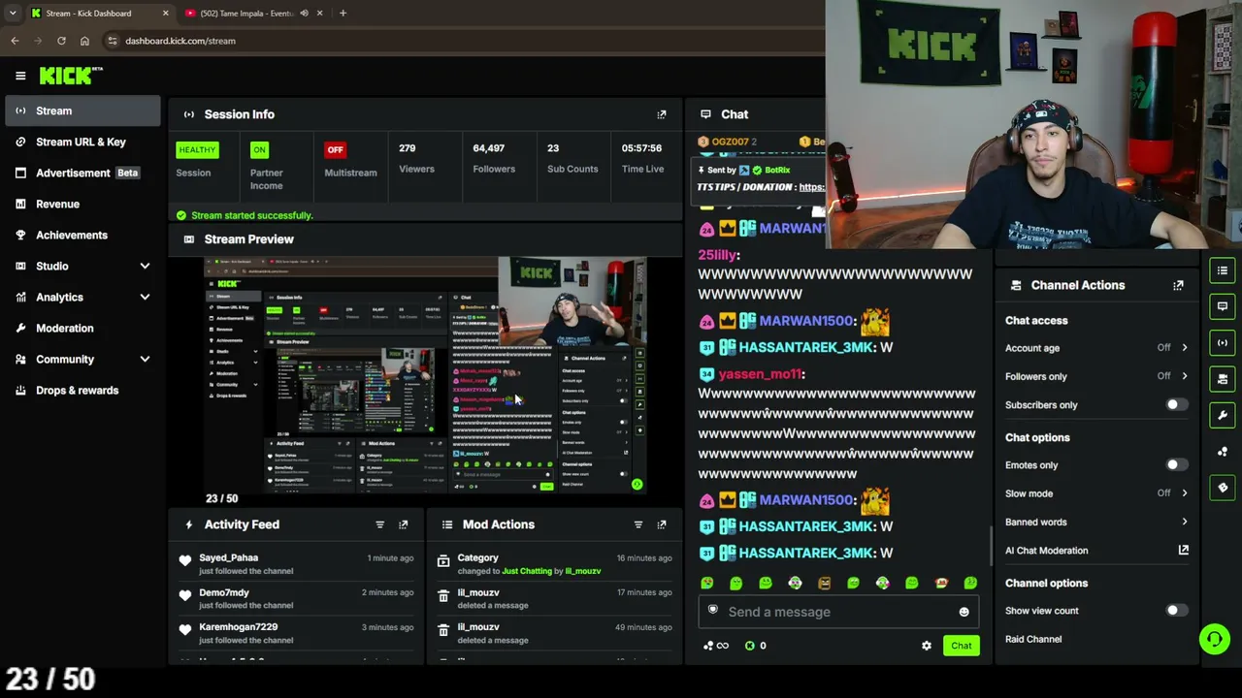Screen dimensions: 1242x698
Task: Select Sayed_Pahaa in the Activity Feed
Action: (229, 557)
